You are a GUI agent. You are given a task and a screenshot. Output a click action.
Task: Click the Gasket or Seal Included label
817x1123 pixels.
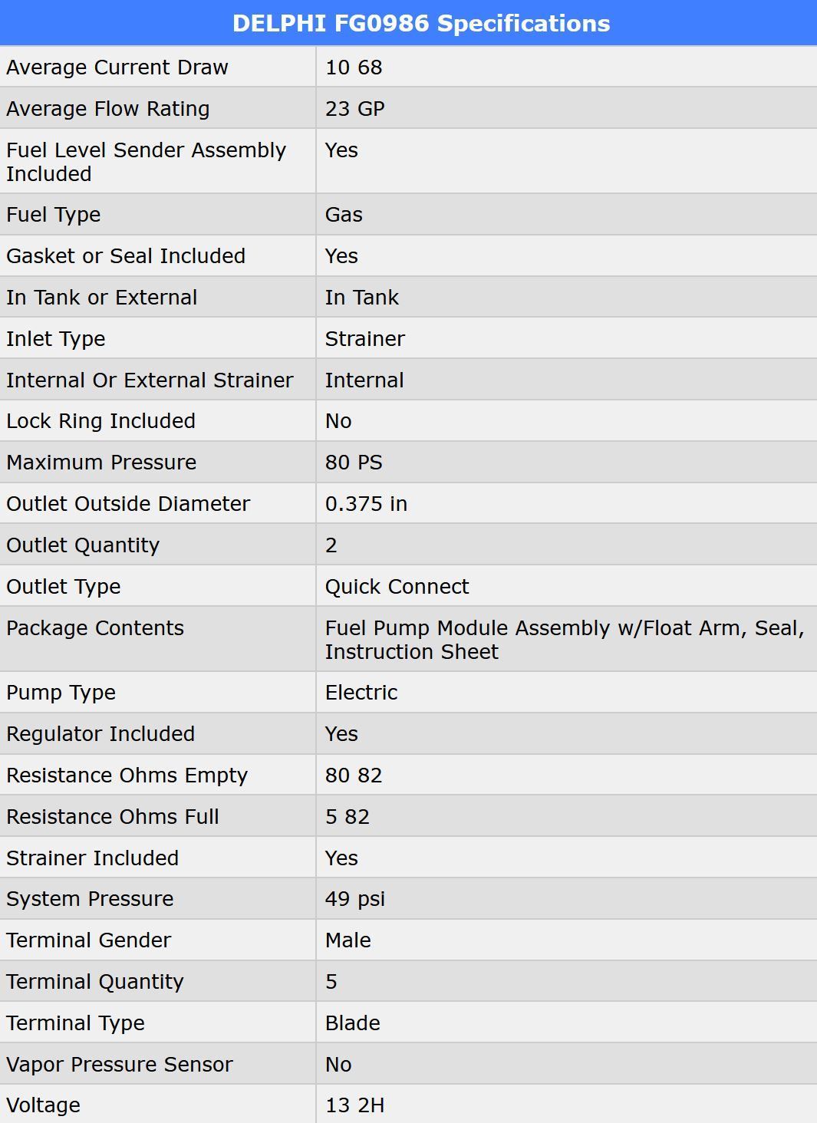126,256
